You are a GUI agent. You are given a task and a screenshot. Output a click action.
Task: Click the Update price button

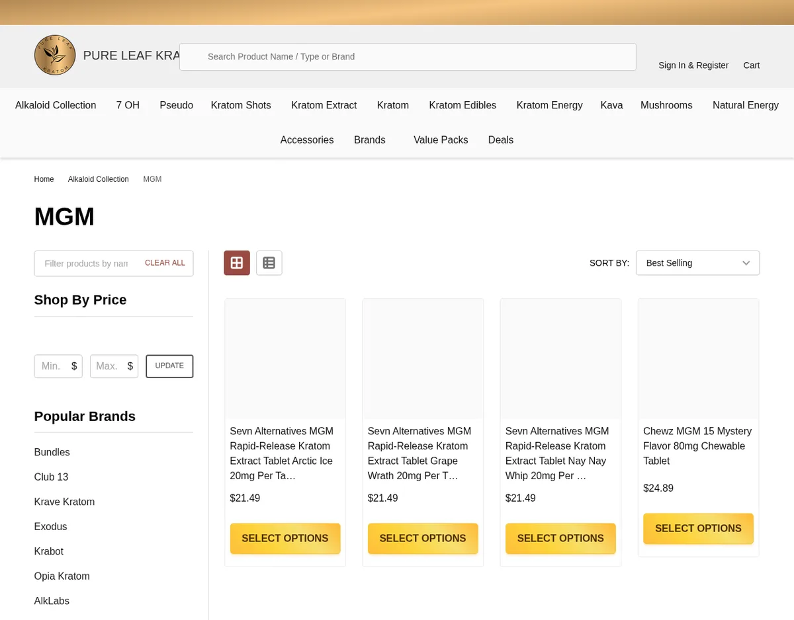(x=169, y=366)
